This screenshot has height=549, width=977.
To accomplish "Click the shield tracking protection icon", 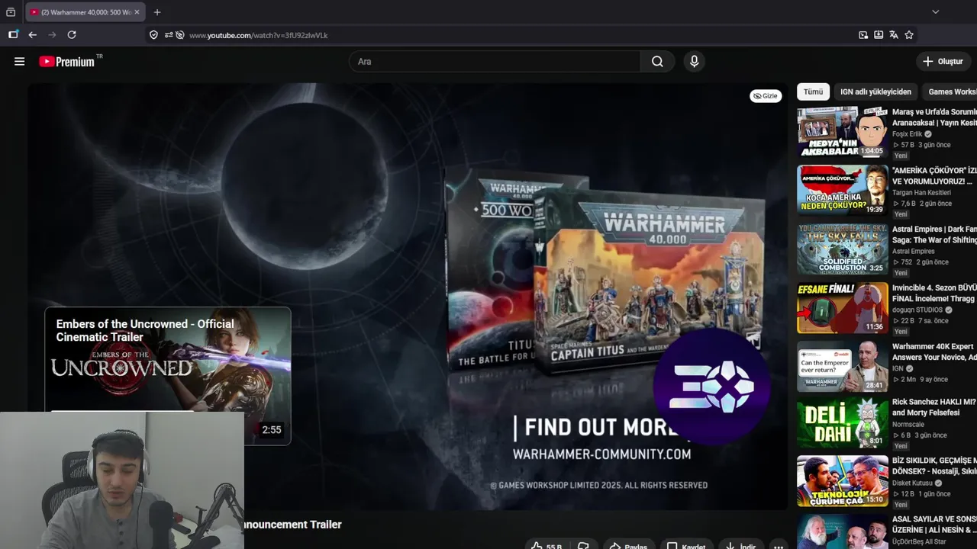I will pyautogui.click(x=153, y=35).
